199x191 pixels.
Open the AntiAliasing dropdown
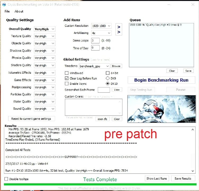[x=101, y=33]
